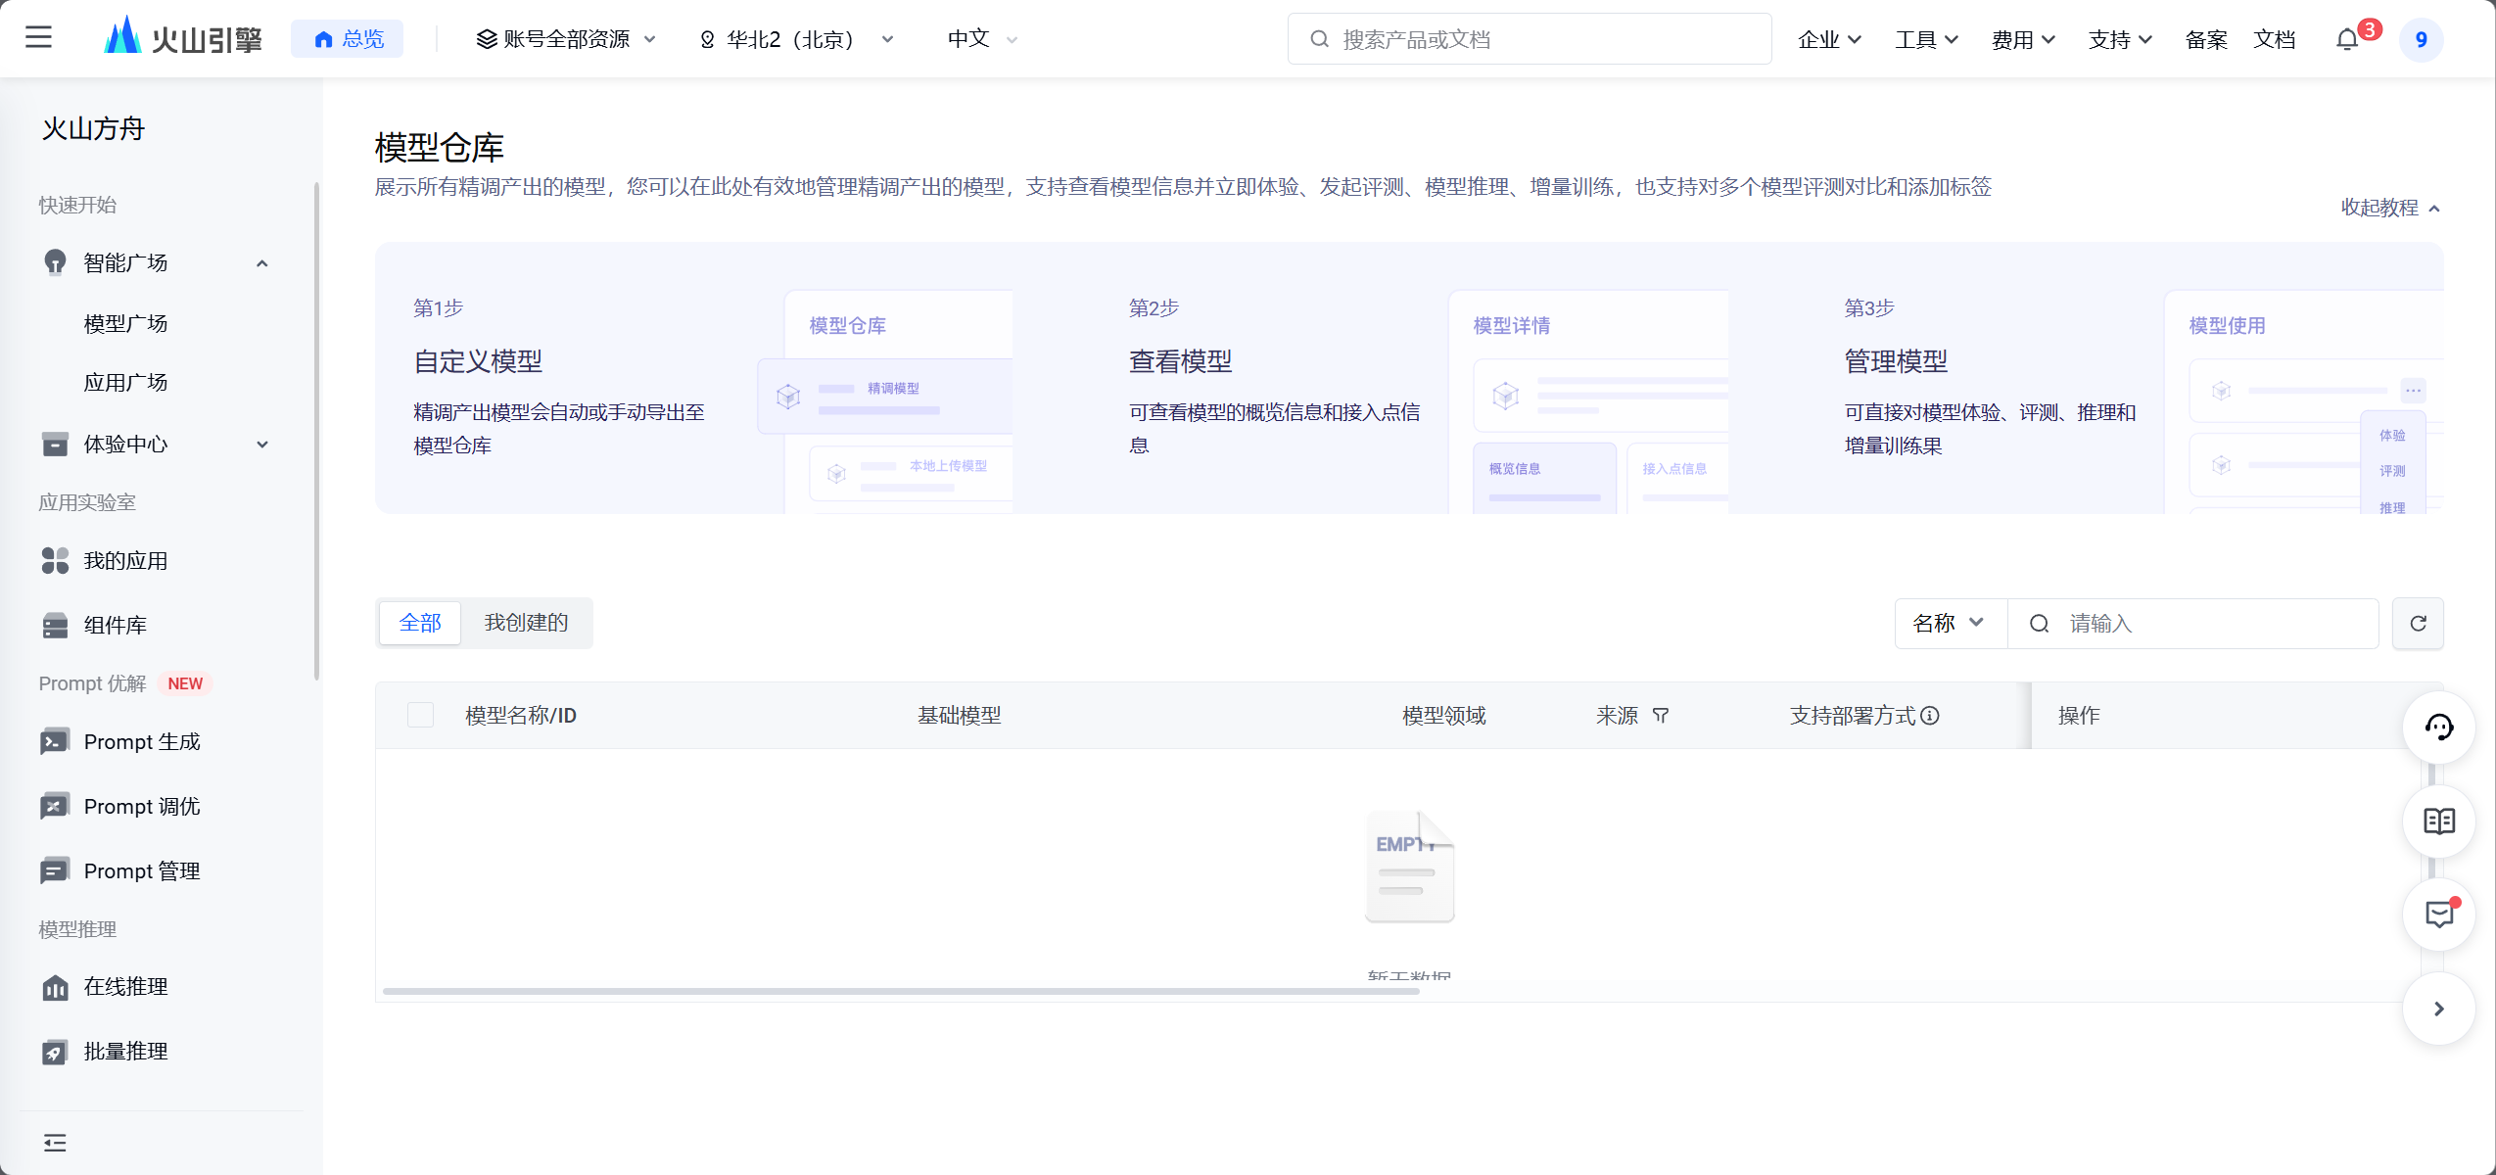The width and height of the screenshot is (2496, 1175).
Task: Collapse the sidebar using the bottom icon
Action: click(x=55, y=1143)
